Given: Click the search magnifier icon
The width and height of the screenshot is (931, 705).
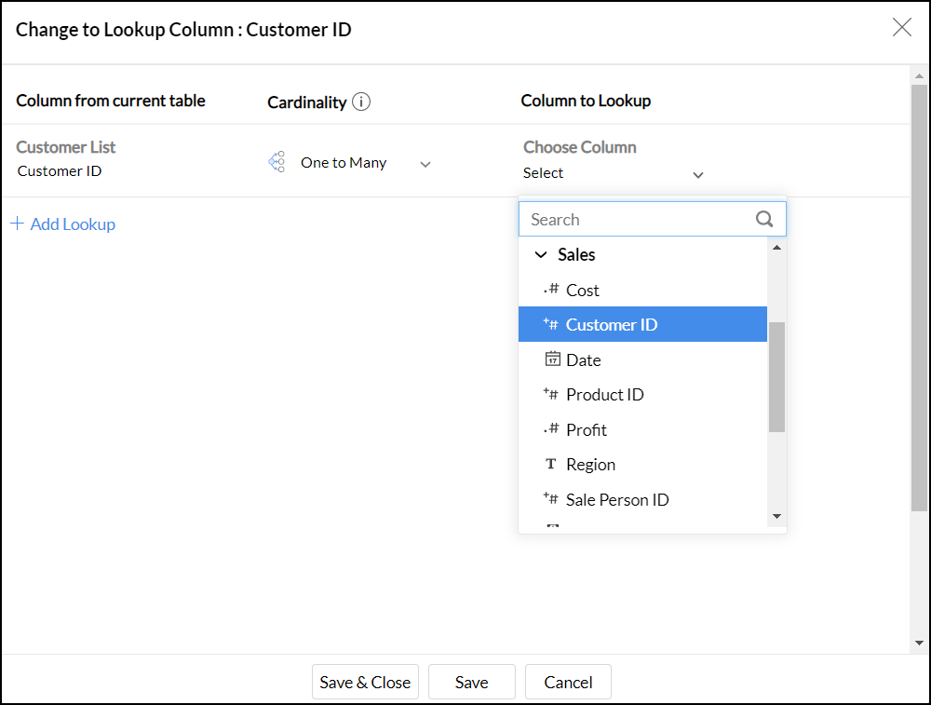Looking at the screenshot, I should coord(764,220).
